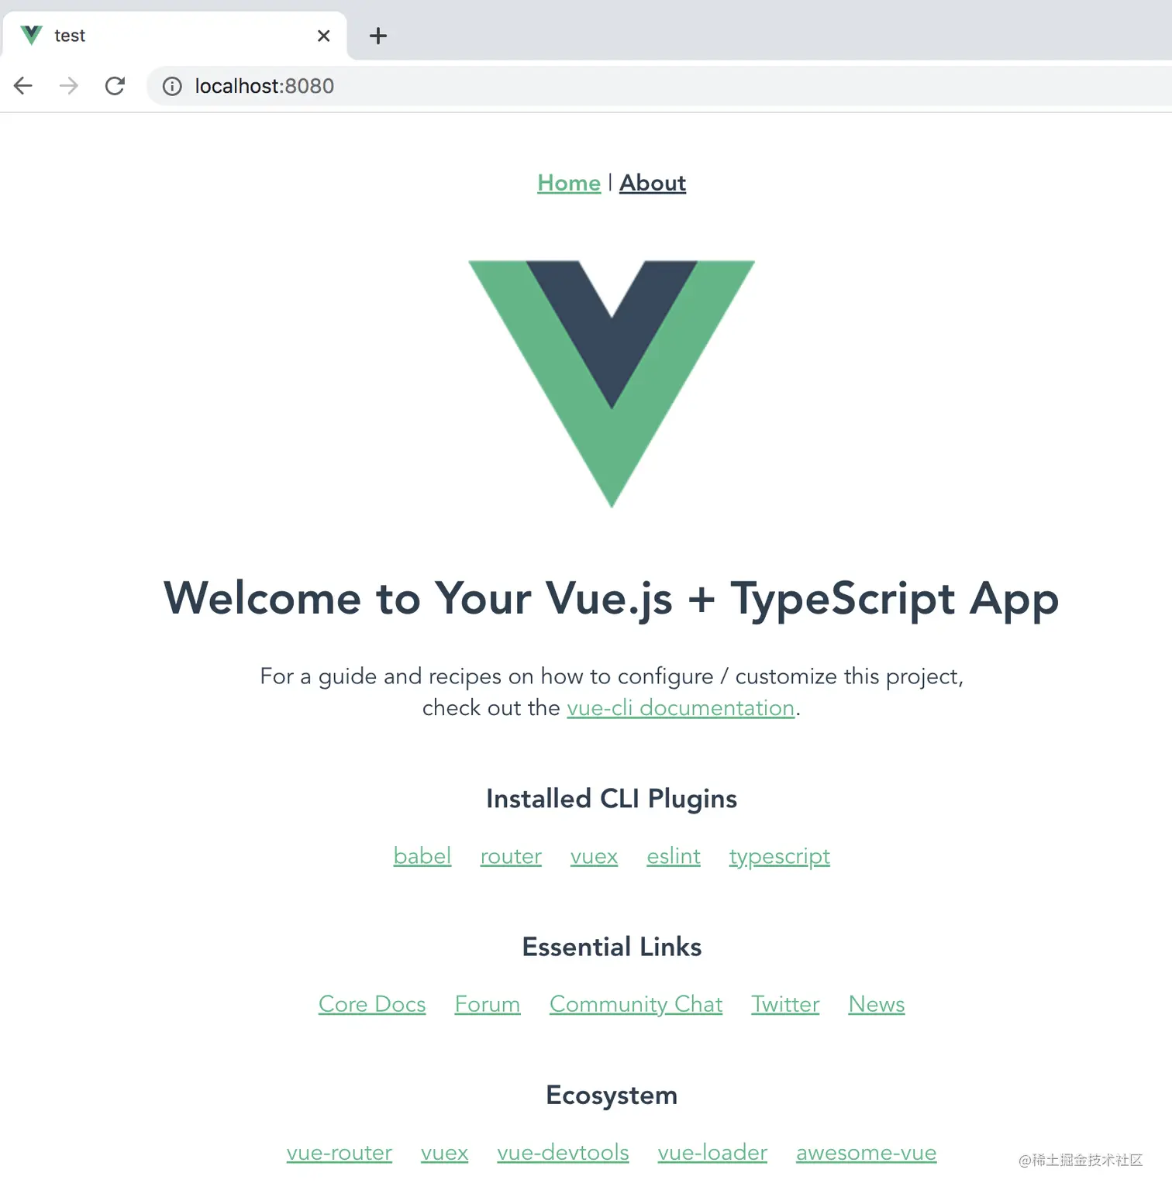Open the babel plugin link
This screenshot has height=1197, width=1172.
[422, 856]
